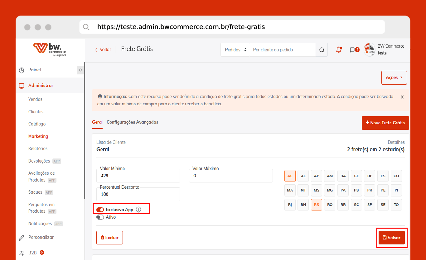The image size is (426, 260).
Task: Expand the Ações dropdown menu
Action: coord(394,78)
